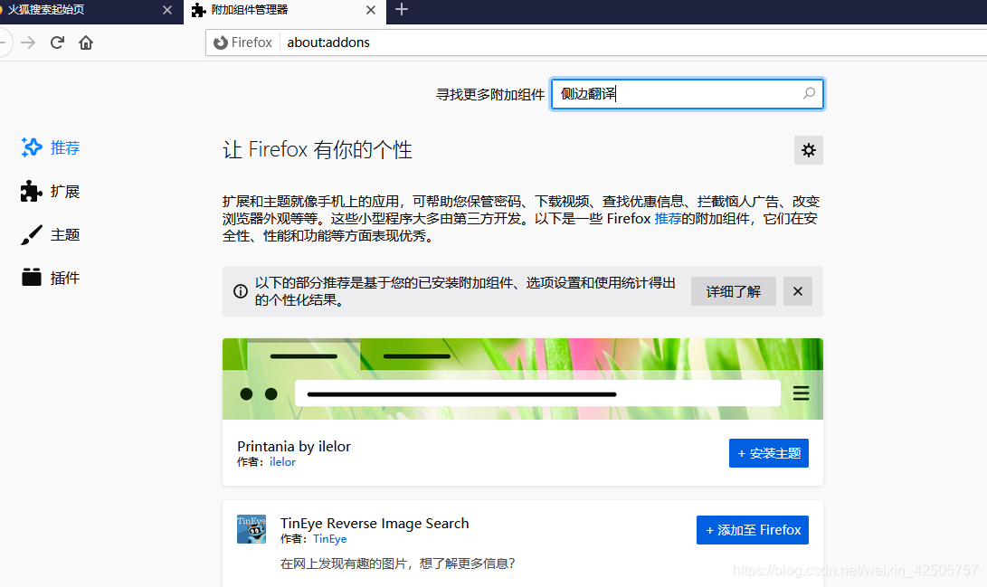Click the magnifier search icon
The image size is (987, 587).
(809, 94)
